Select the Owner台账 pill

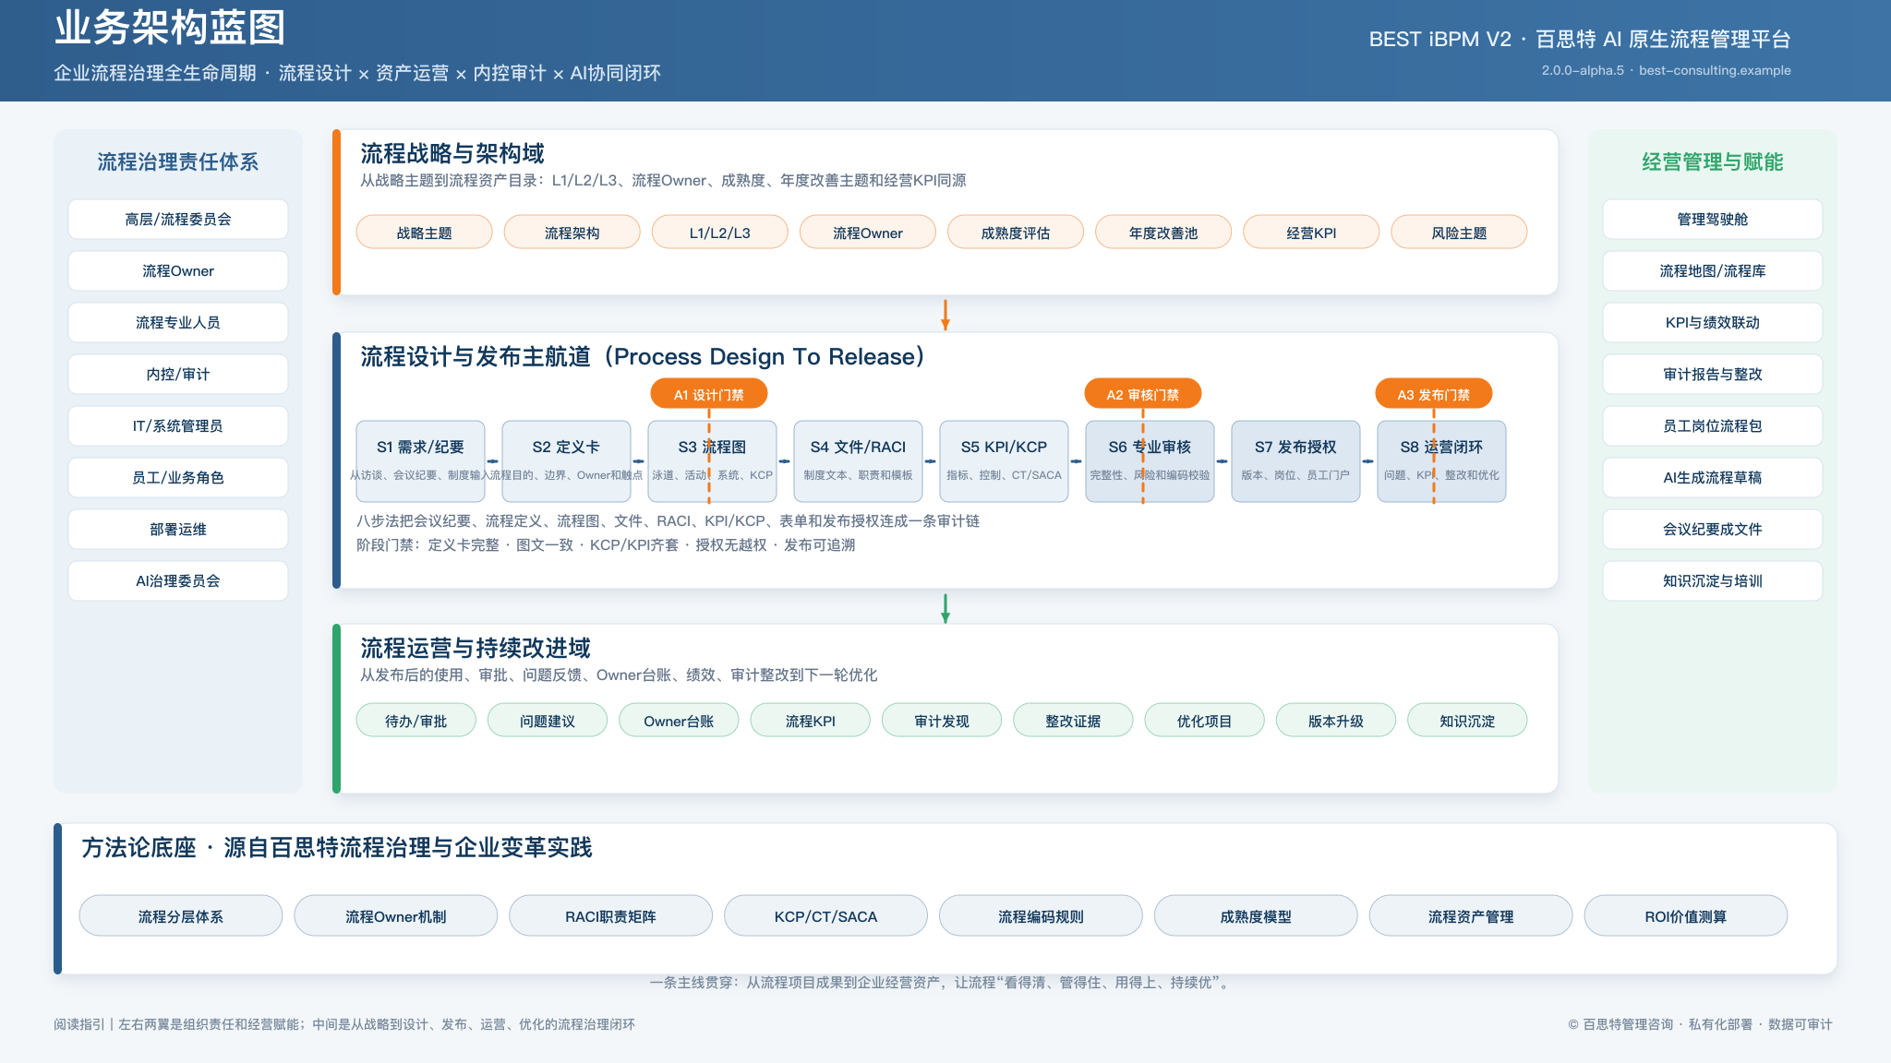click(679, 721)
